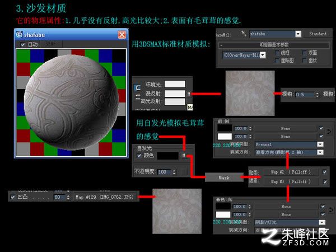
Task: Adjust the 不透明度 100 spinner arrows
Action: pyautogui.click(x=174, y=172)
